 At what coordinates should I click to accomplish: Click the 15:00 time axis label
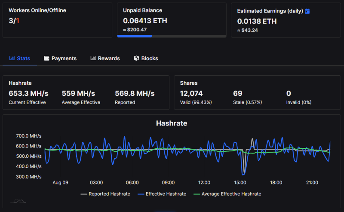240,183
